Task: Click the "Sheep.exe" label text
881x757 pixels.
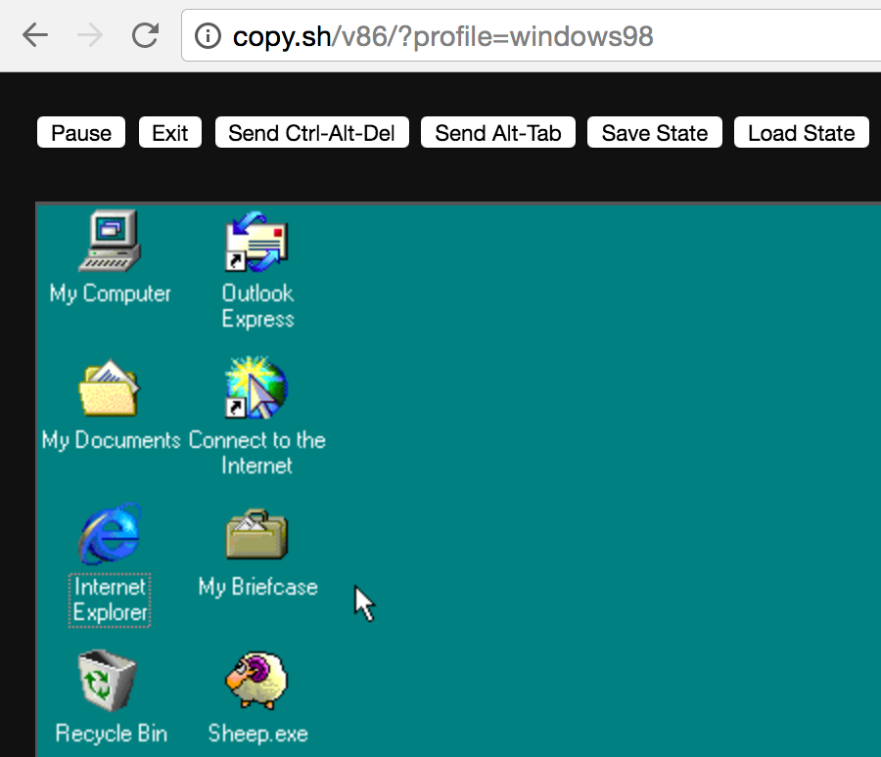Action: 257,734
